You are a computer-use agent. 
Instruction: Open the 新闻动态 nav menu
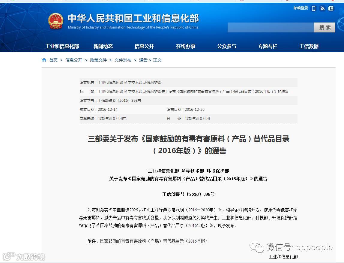pyautogui.click(x=103, y=46)
